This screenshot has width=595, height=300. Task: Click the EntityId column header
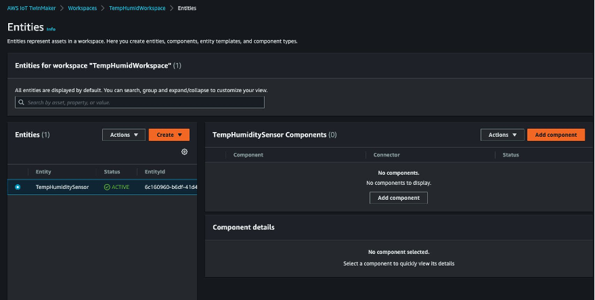(155, 171)
